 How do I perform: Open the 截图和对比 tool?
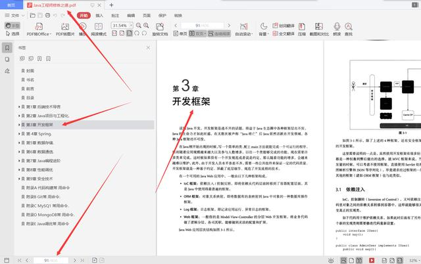(x=319, y=29)
